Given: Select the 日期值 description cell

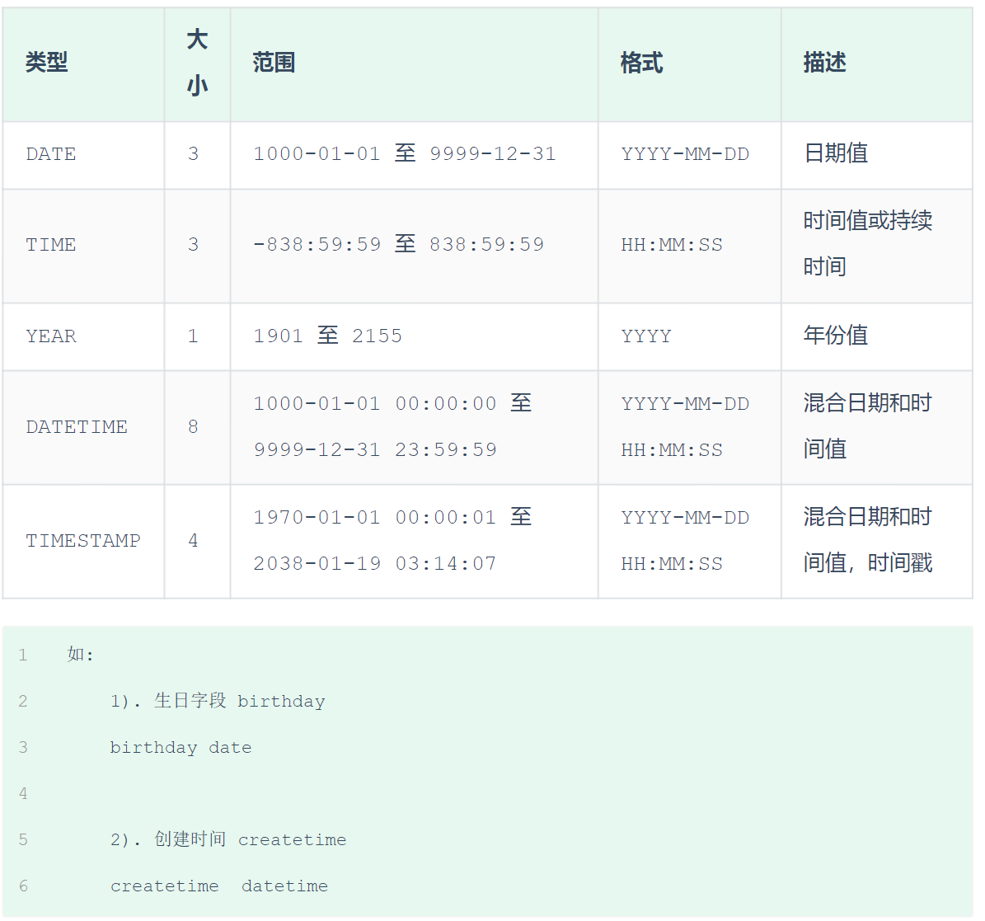Looking at the screenshot, I should (836, 154).
